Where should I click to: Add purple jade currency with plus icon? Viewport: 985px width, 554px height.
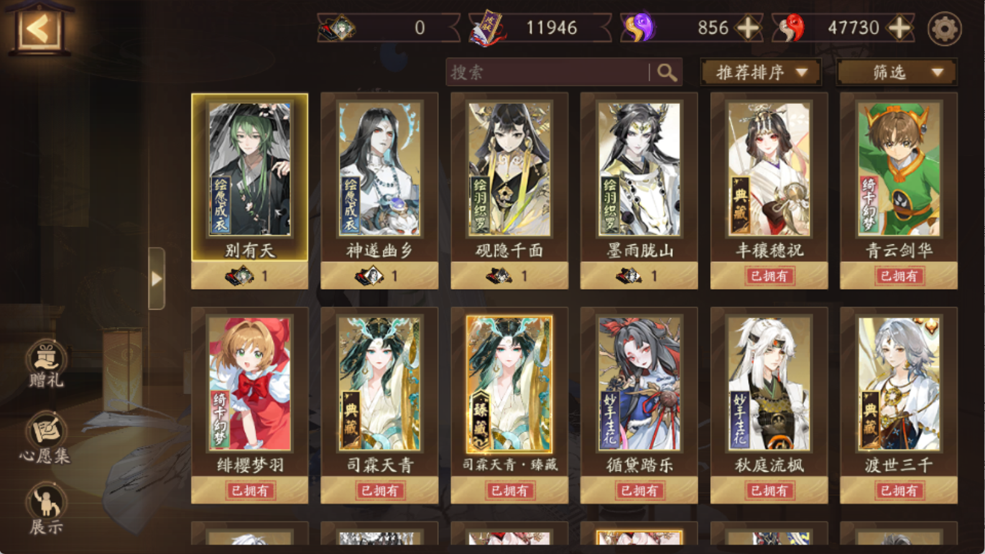[747, 28]
